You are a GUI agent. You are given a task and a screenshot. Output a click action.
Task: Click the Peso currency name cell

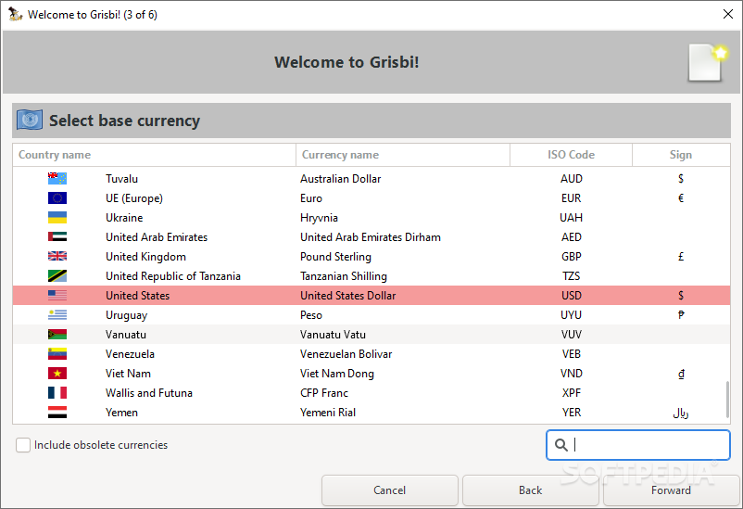pyautogui.click(x=311, y=315)
